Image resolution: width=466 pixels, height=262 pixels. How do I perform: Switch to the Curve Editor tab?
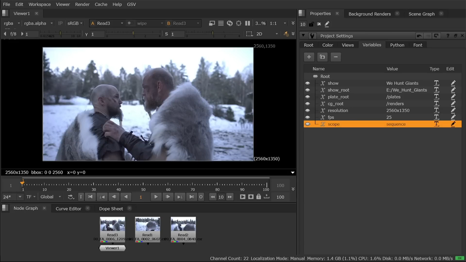pyautogui.click(x=68, y=209)
